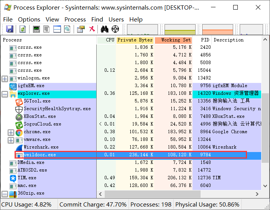
Task: Expand the winlogon.exe tree node
Action: click(5, 79)
